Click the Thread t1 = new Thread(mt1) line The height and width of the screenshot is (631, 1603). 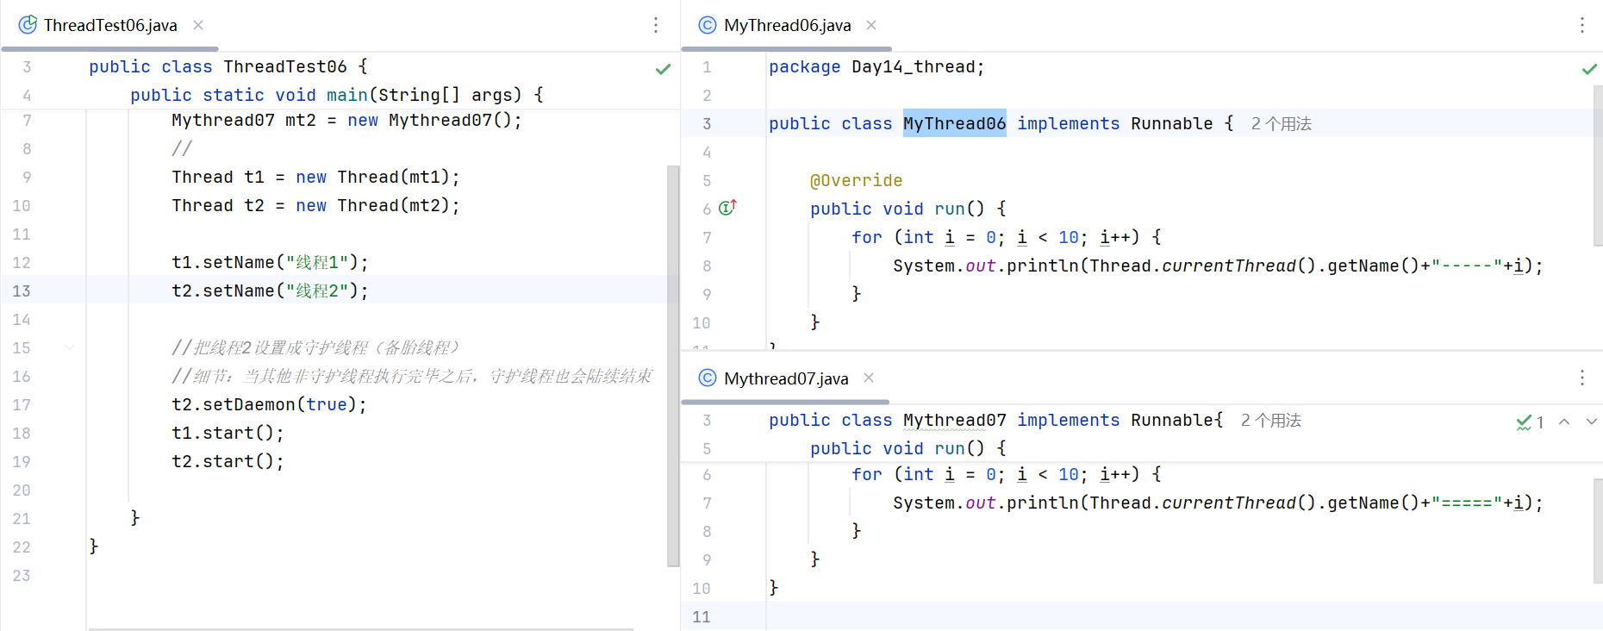315,177
